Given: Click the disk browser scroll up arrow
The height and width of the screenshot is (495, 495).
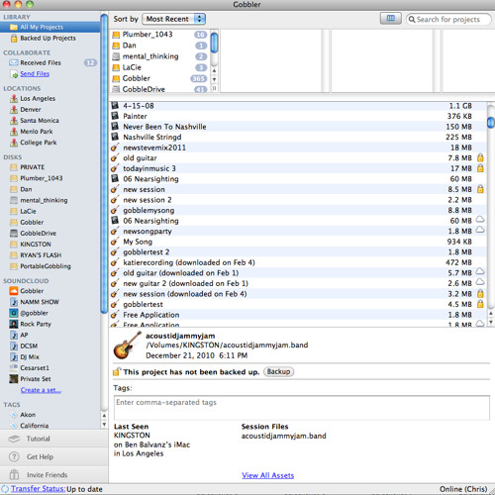Looking at the screenshot, I should (x=214, y=70).
